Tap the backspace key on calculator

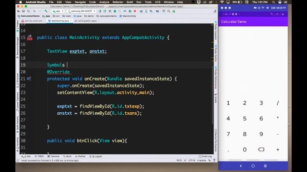(261, 150)
